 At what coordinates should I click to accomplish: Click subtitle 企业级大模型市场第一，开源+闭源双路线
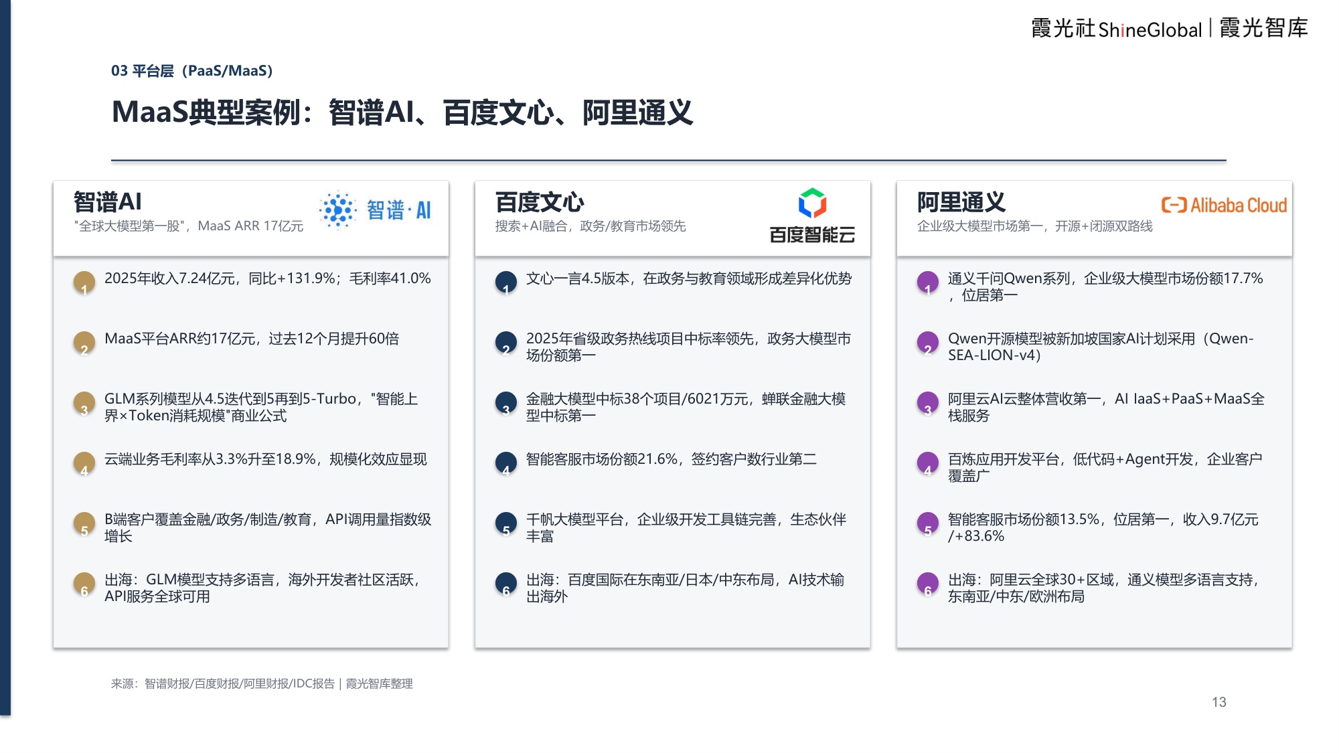coord(1035,226)
